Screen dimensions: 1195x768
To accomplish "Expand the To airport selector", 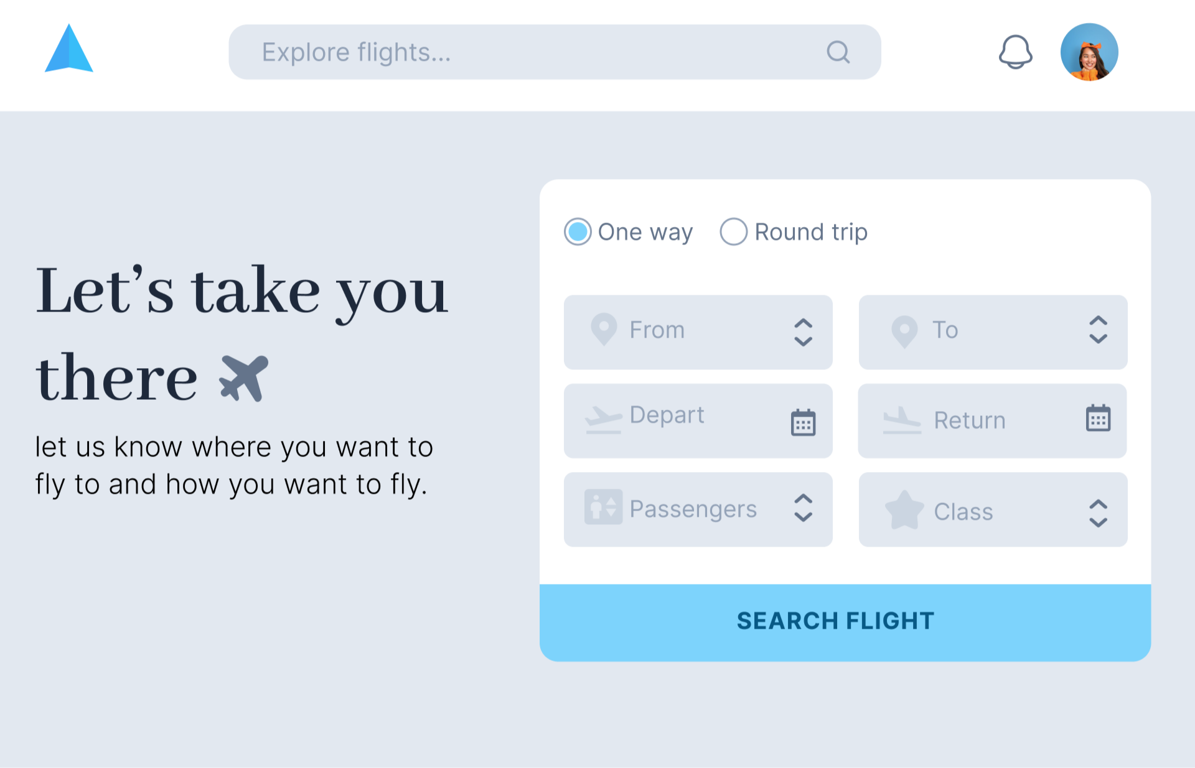I will (x=1099, y=331).
